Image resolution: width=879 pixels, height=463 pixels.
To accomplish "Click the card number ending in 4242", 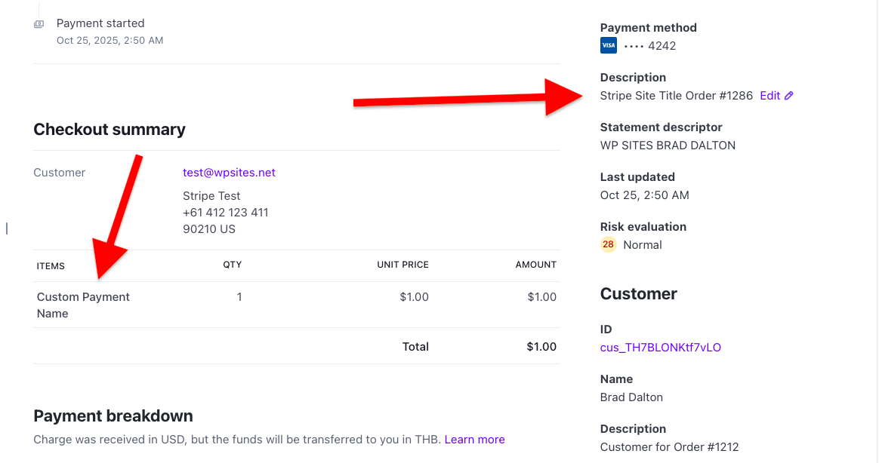I will tap(649, 46).
